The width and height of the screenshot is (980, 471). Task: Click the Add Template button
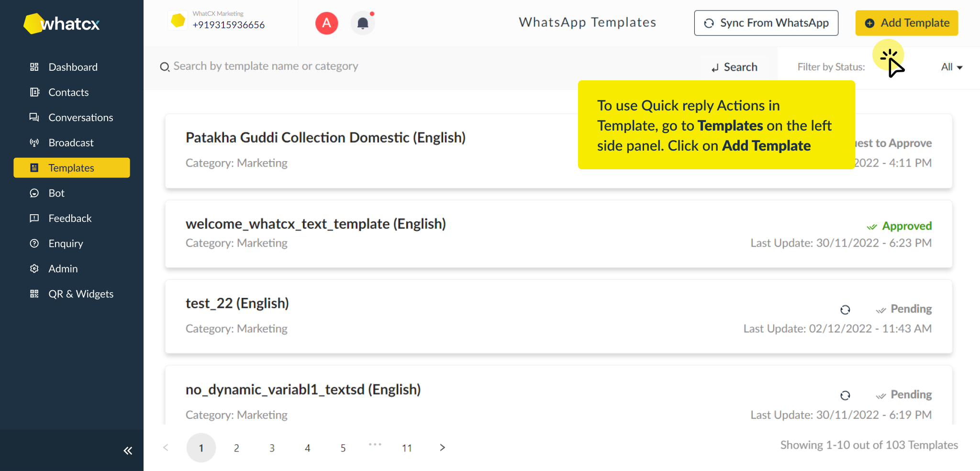pyautogui.click(x=906, y=23)
